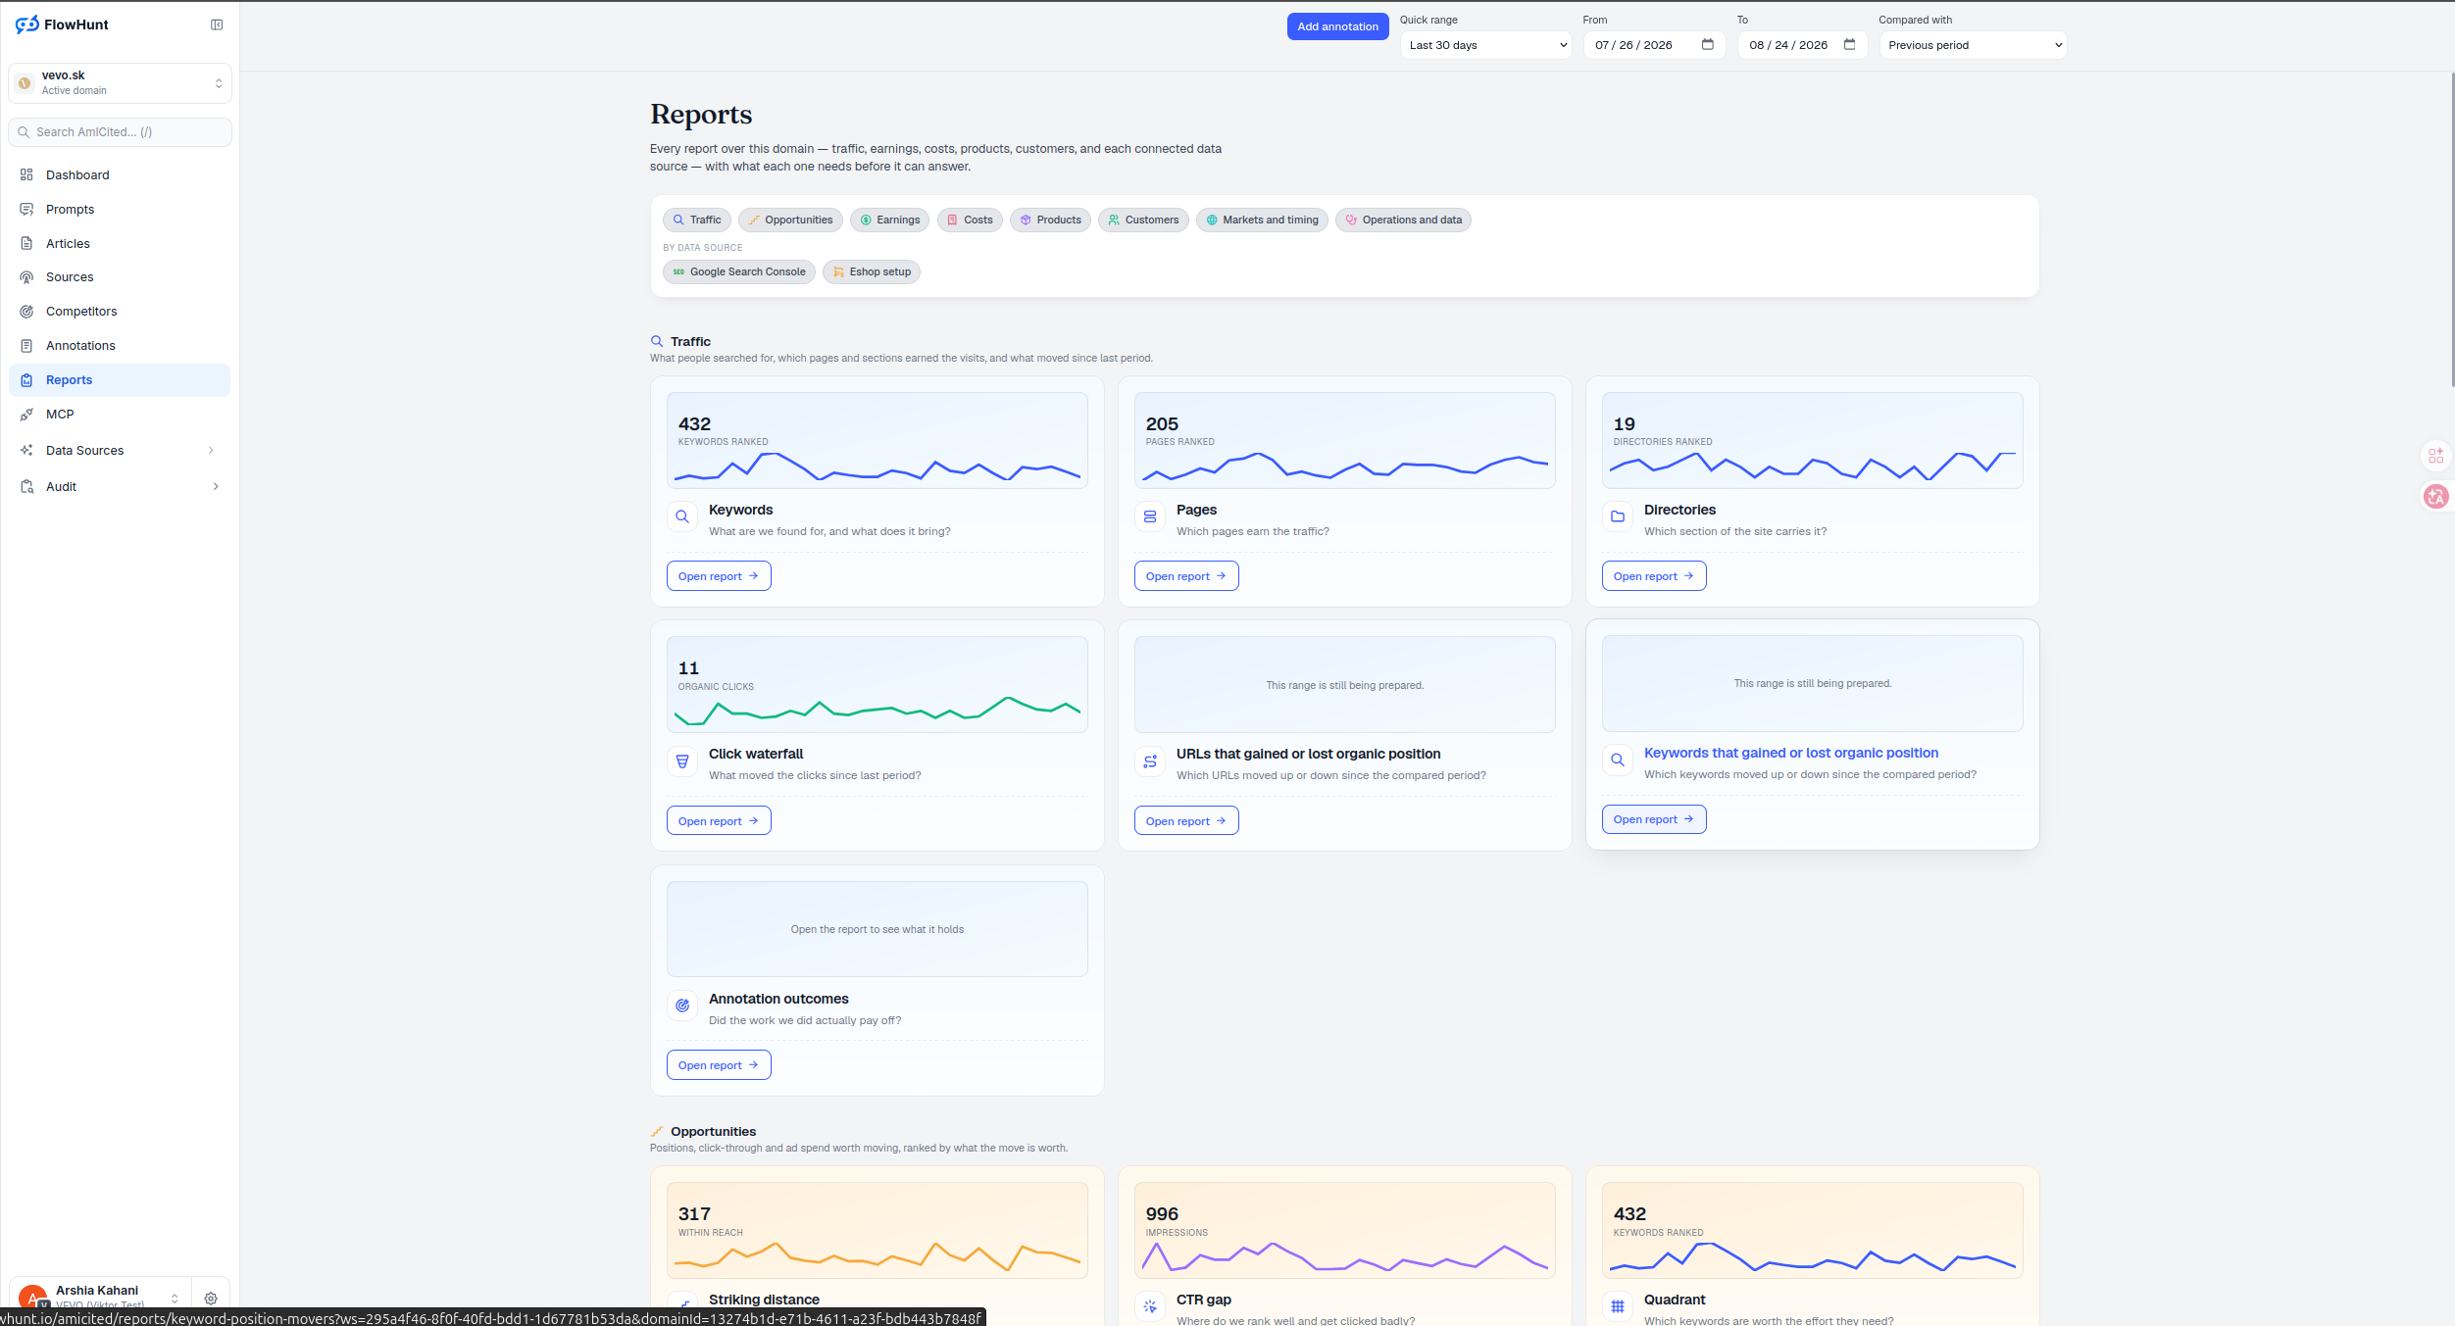
Task: Open the vevo.sk domain switcher
Action: click(x=120, y=83)
